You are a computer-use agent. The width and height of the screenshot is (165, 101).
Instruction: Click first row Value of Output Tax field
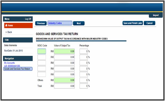(x=64, y=51)
